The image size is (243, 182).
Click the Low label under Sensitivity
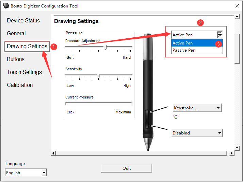click(x=70, y=86)
